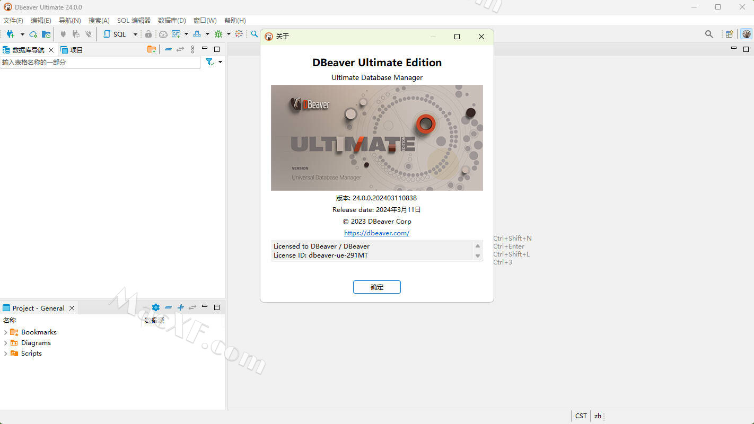Open the 导航(N) menu
Image resolution: width=754 pixels, height=424 pixels.
(x=69, y=20)
